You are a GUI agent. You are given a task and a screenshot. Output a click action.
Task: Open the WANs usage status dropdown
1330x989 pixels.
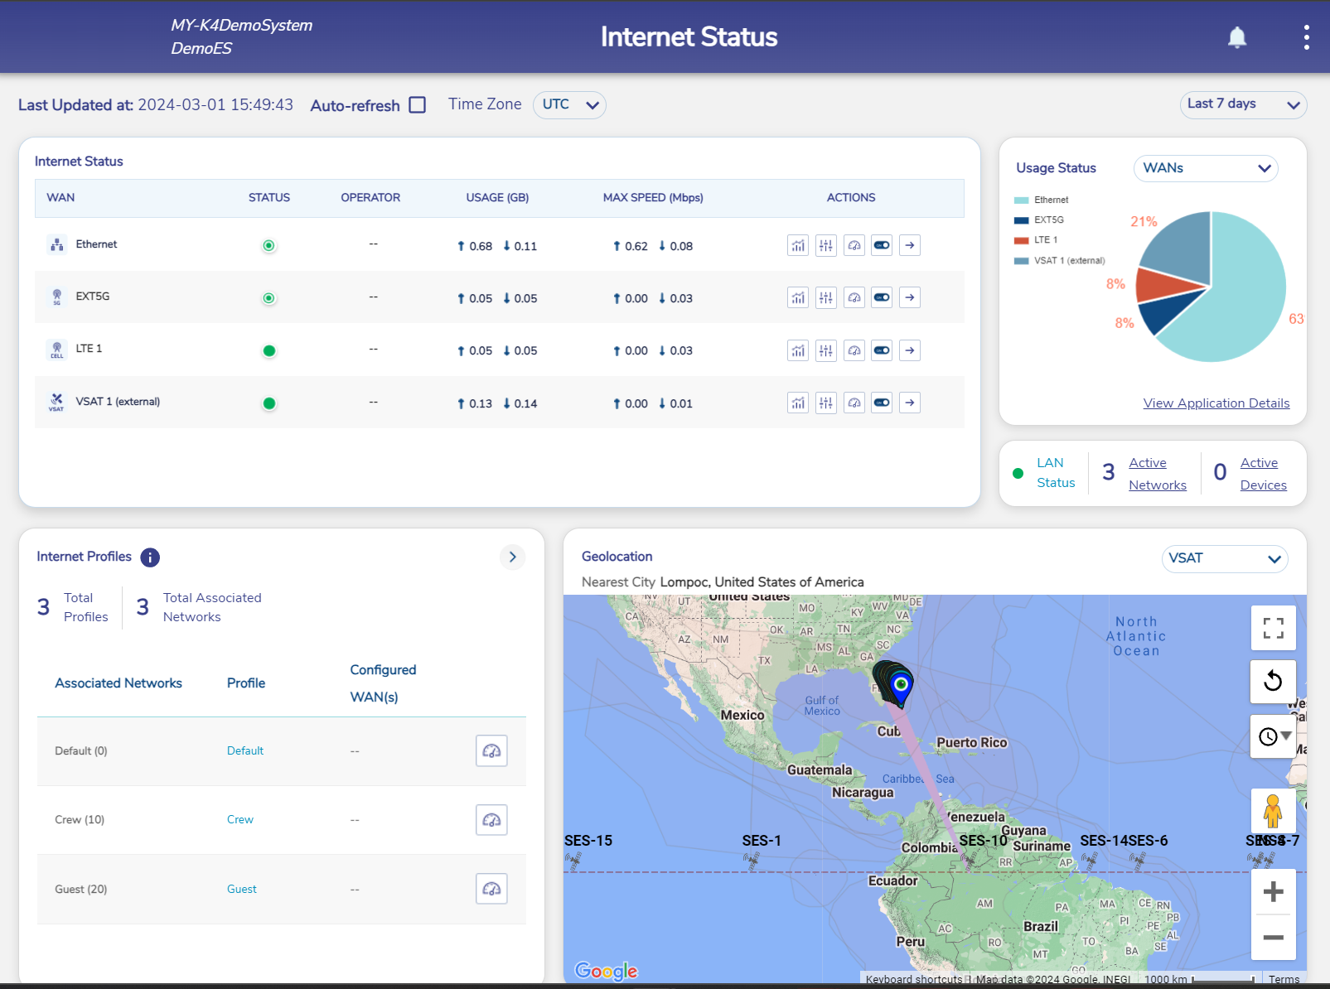1205,168
